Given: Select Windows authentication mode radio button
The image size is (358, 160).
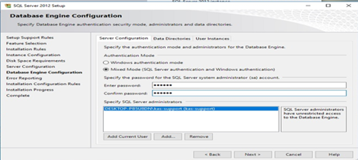Looking at the screenshot, I should pos(106,62).
